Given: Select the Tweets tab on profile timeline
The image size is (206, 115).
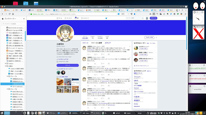Looking at the screenshot, I should point(85,43).
